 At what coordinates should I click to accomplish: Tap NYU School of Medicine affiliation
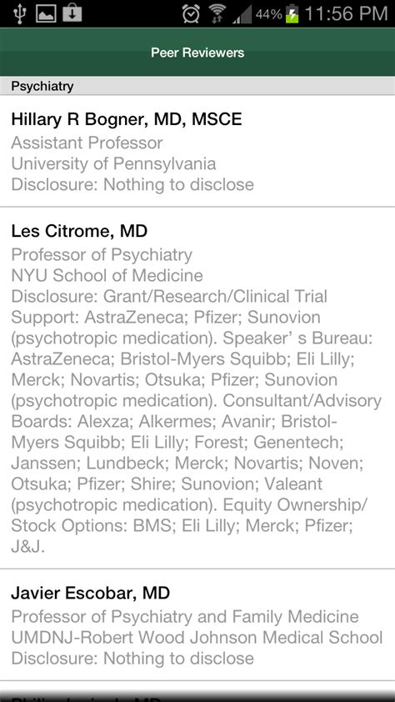click(x=107, y=275)
